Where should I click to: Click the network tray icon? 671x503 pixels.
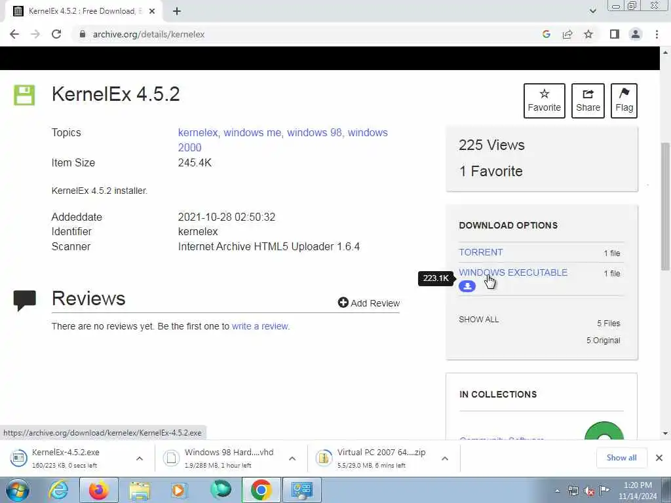click(573, 491)
